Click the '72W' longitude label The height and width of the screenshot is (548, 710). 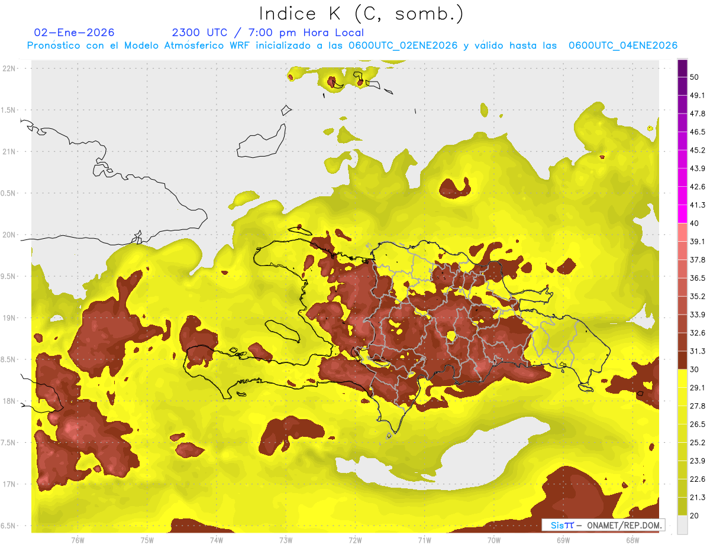355,540
